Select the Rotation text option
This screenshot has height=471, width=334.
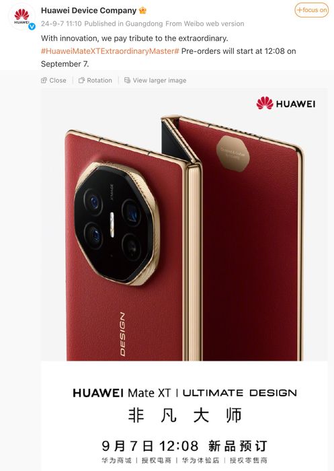click(99, 80)
